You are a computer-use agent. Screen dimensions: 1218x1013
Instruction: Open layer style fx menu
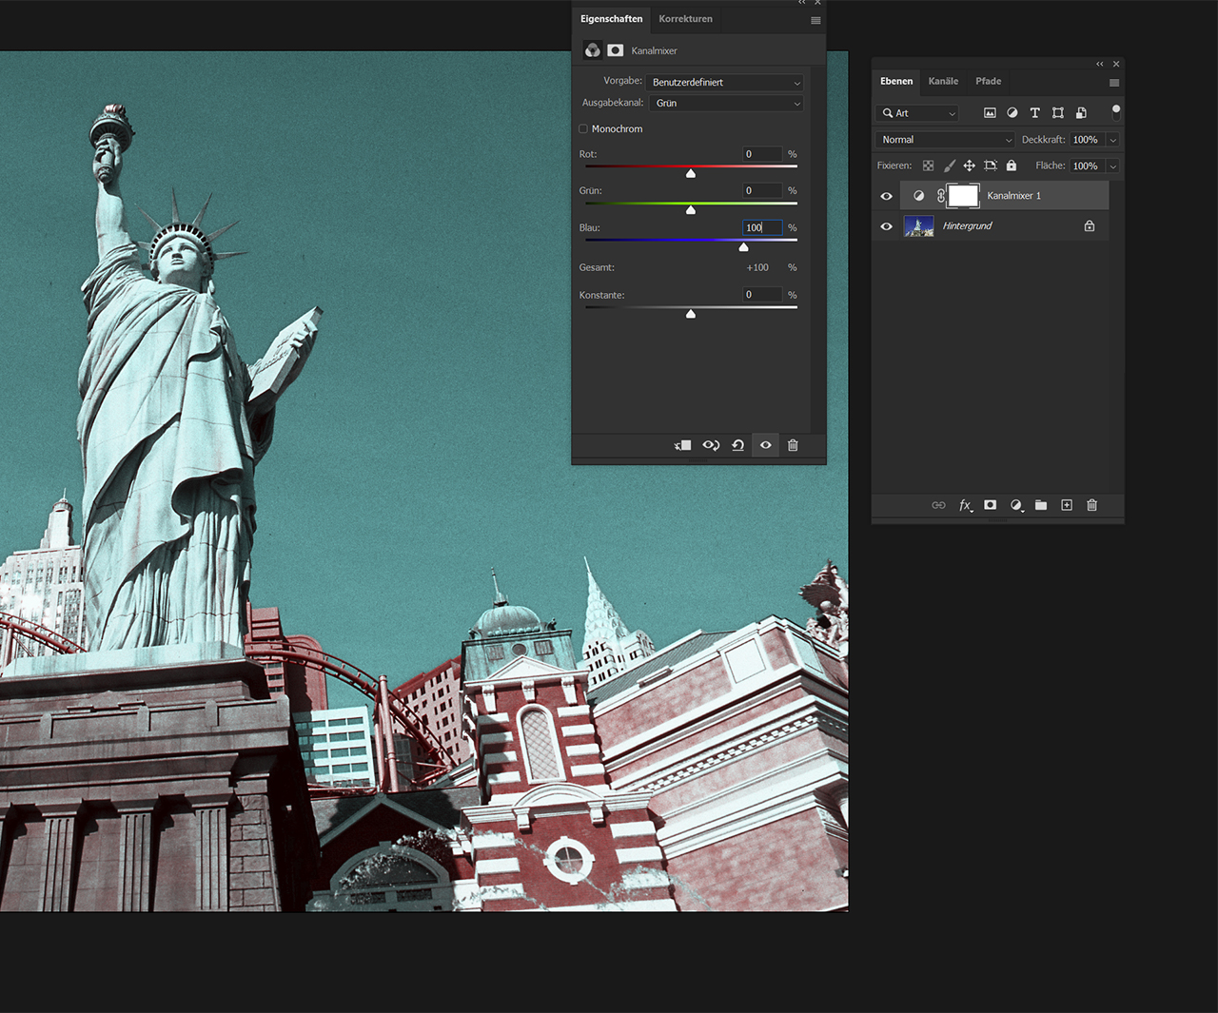pos(965,505)
